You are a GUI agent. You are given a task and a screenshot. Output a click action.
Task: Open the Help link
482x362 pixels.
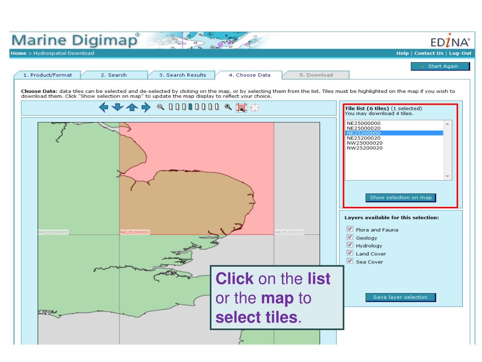(x=402, y=53)
